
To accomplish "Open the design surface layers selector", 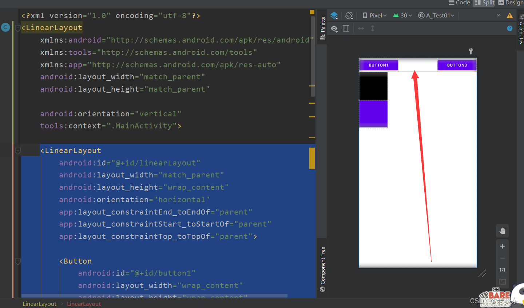I will tap(334, 16).
